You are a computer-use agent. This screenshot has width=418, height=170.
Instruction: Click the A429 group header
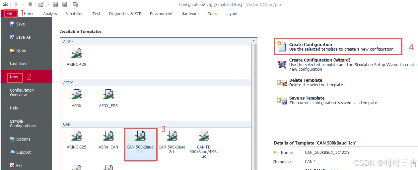[156, 41]
